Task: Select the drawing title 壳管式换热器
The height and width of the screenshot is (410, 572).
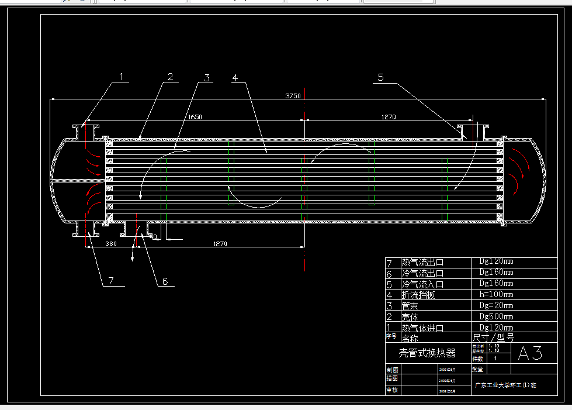Action: (427, 353)
